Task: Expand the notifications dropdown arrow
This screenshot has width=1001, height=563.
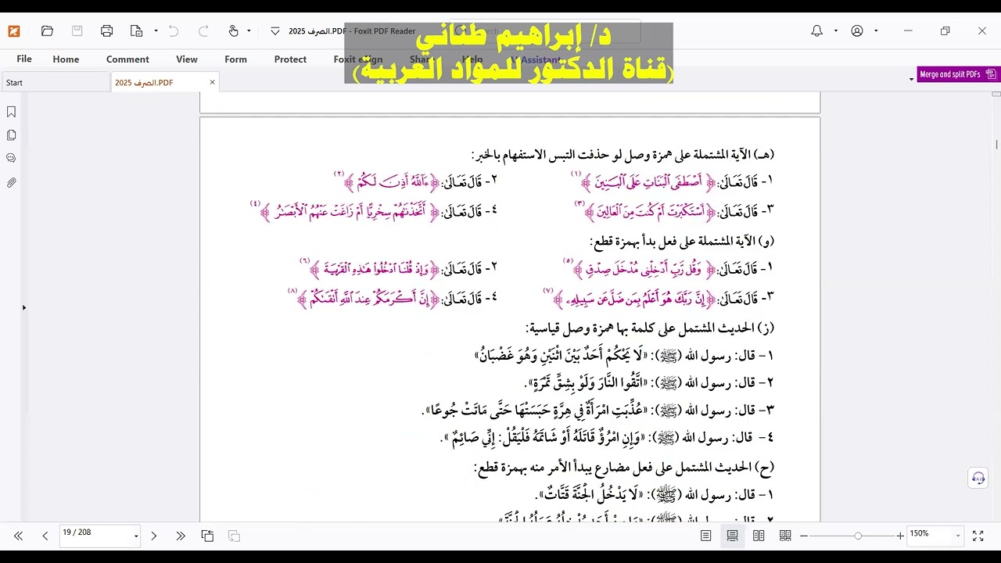Action: [835, 31]
